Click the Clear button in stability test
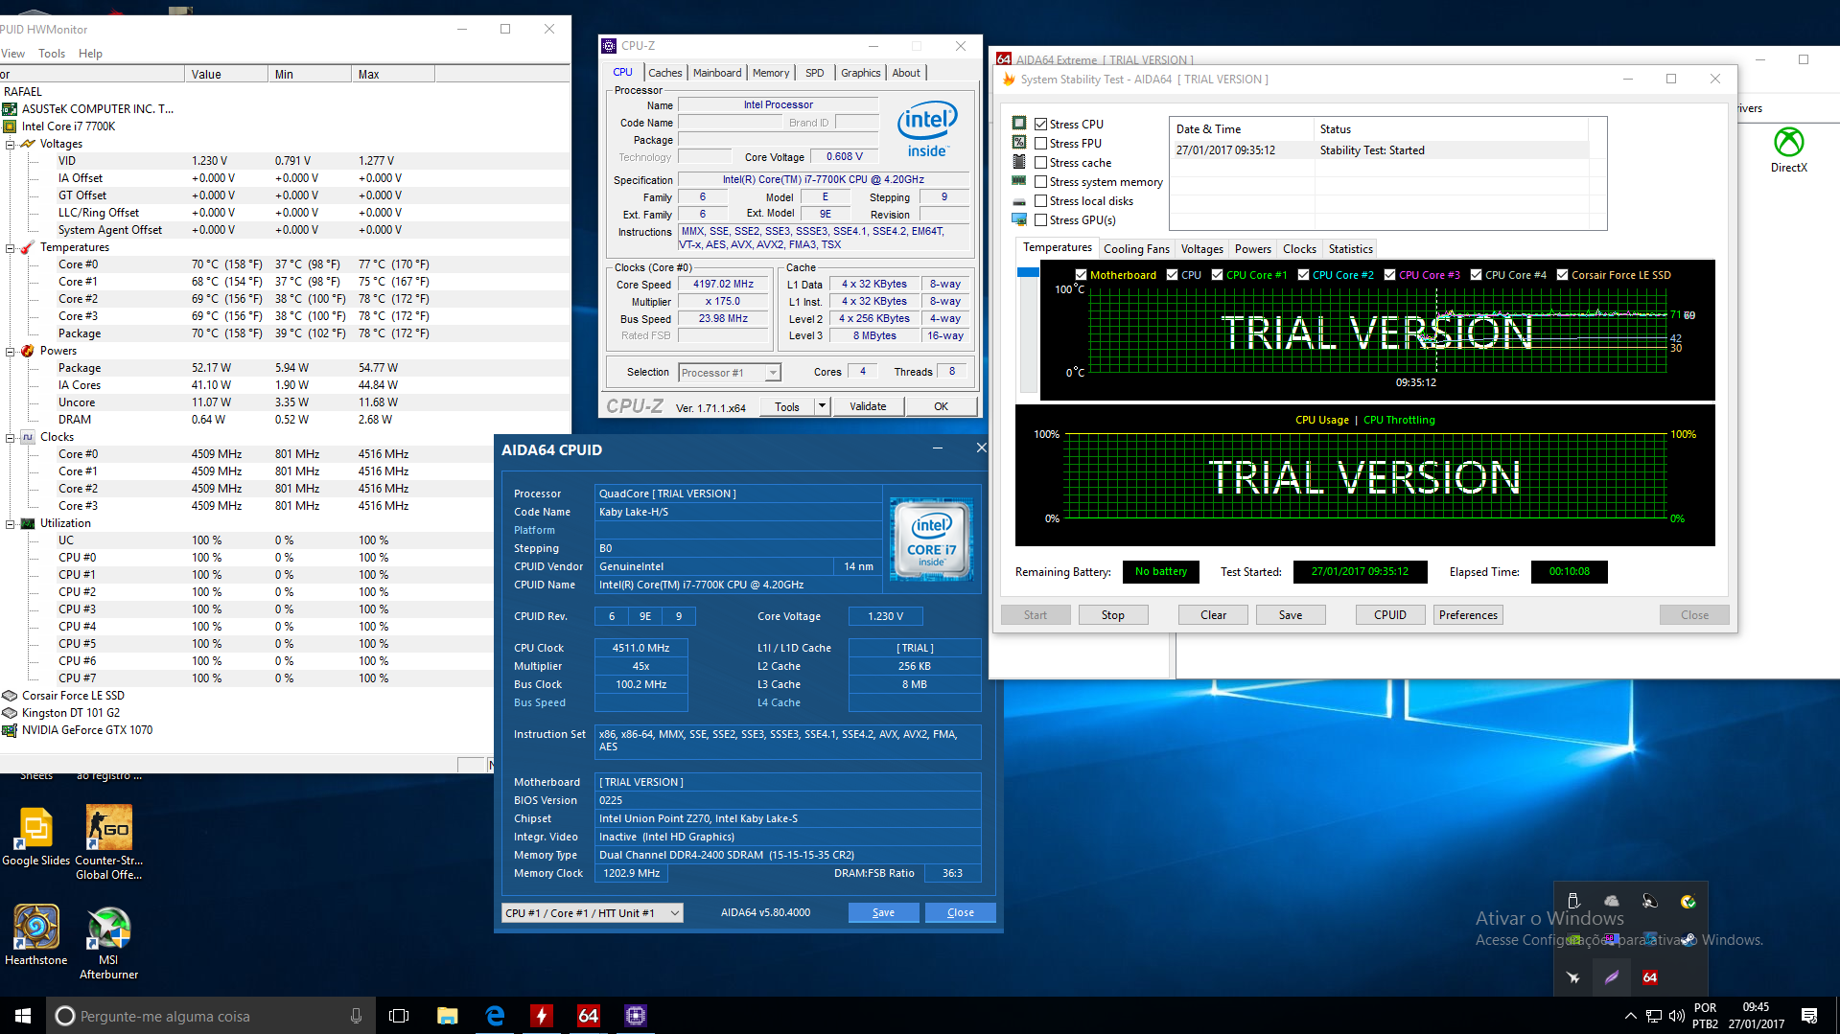 pyautogui.click(x=1213, y=615)
